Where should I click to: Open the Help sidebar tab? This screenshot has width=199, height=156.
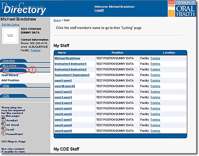[6, 85]
